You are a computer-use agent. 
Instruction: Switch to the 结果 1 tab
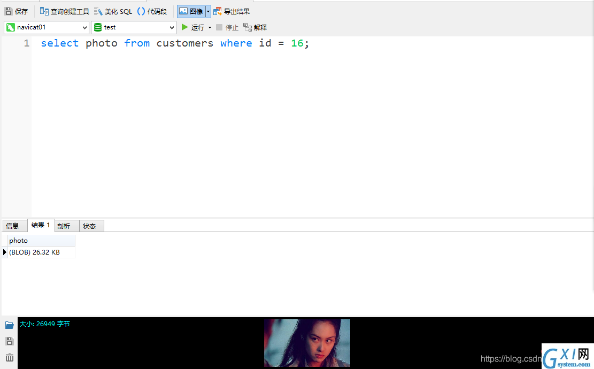click(x=41, y=225)
